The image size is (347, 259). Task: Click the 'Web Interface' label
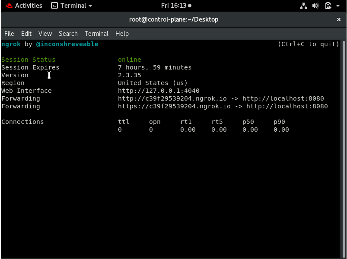point(26,91)
